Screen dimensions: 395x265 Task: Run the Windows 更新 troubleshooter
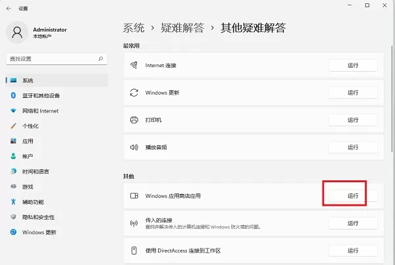coord(353,93)
